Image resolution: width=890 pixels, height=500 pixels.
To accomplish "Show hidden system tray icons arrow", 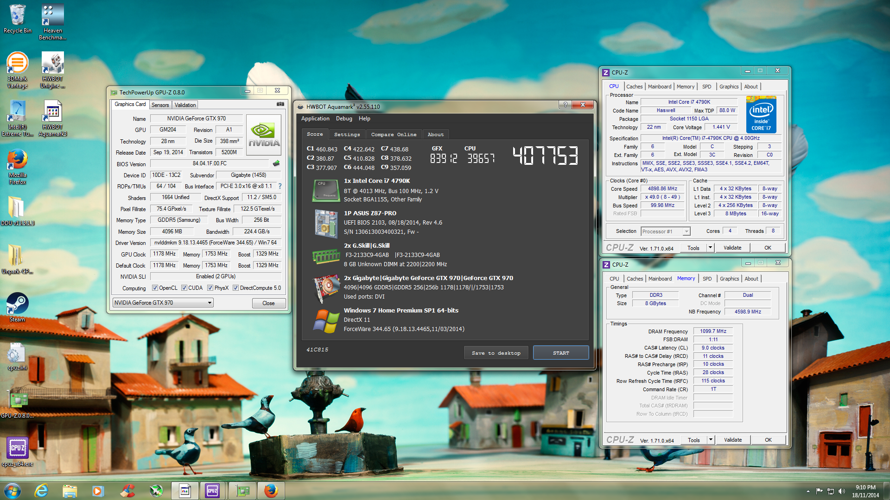I will tap(808, 491).
